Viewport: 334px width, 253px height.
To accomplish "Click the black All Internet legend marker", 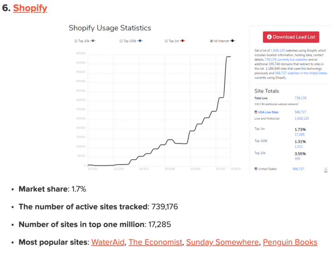I will coord(232,41).
